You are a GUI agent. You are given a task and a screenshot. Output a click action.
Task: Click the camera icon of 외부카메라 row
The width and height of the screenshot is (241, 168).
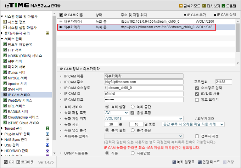61,27
